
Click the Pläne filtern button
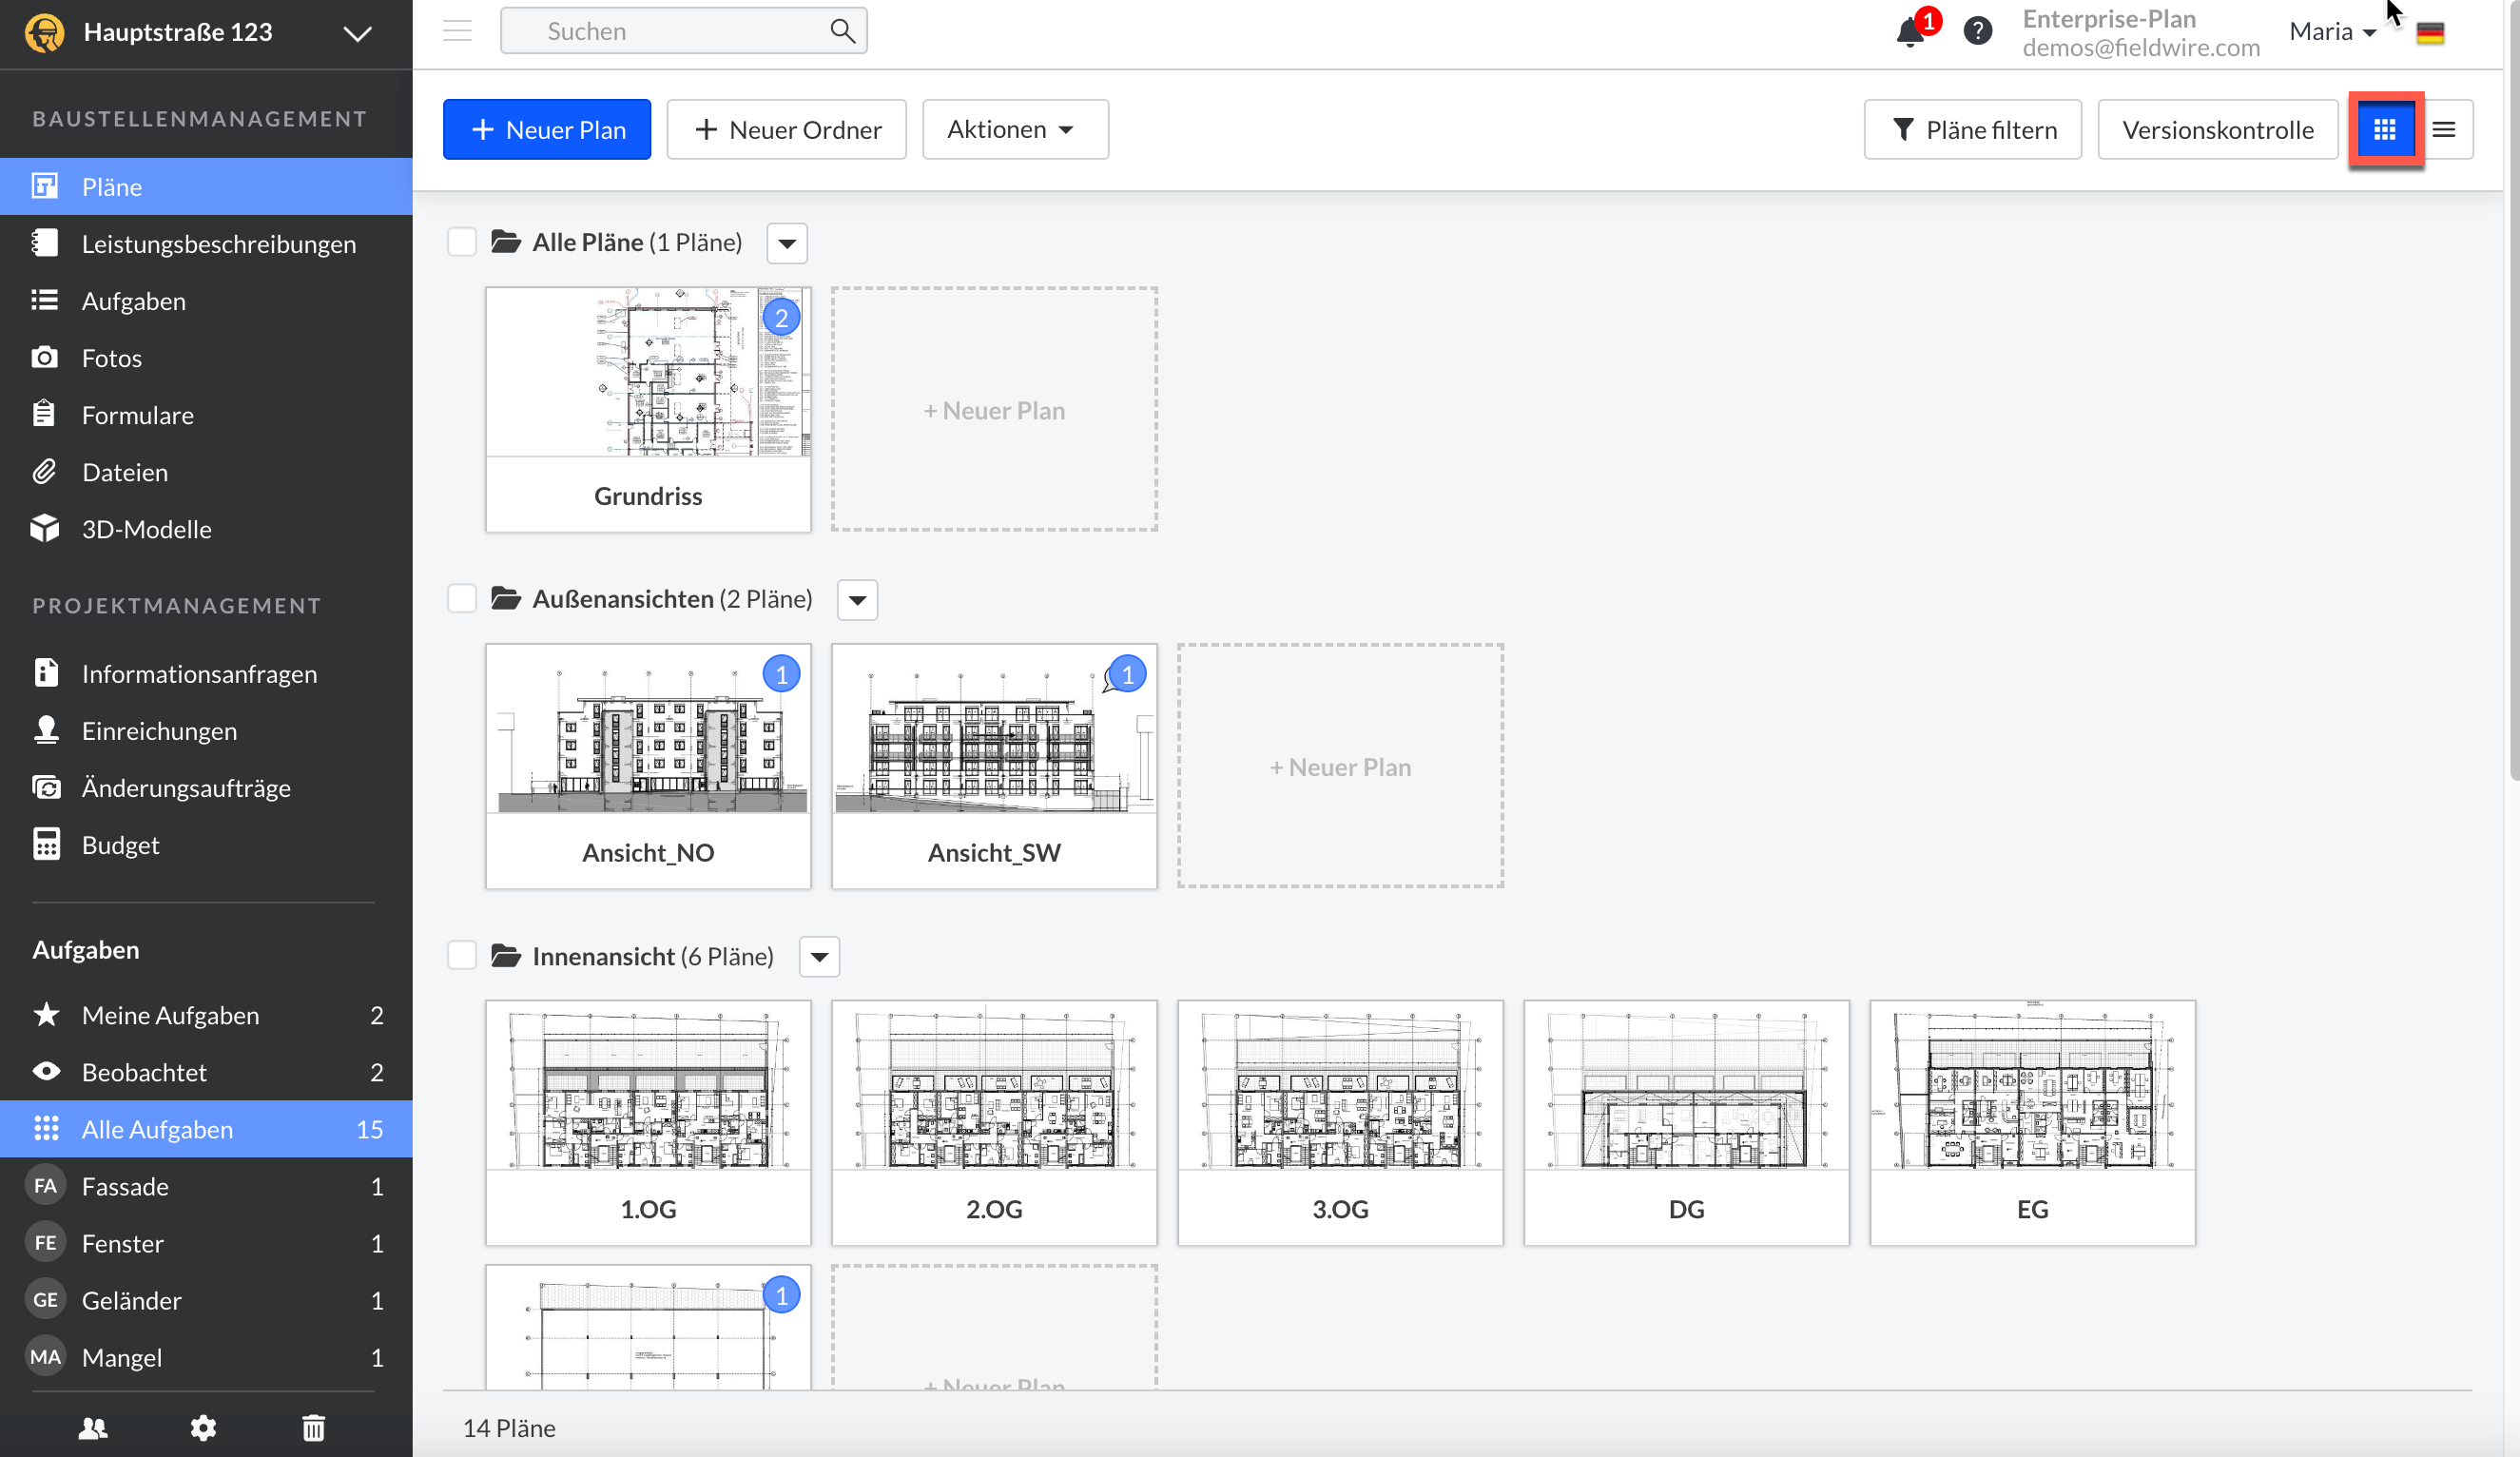[1973, 130]
